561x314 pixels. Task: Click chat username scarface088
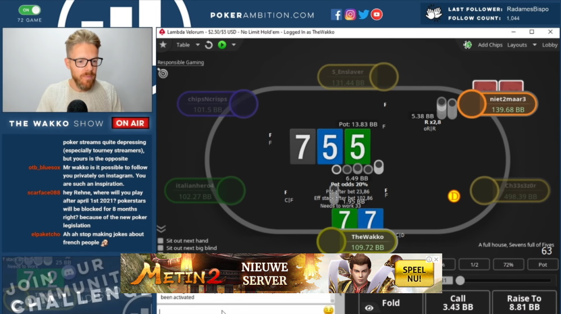coord(44,193)
